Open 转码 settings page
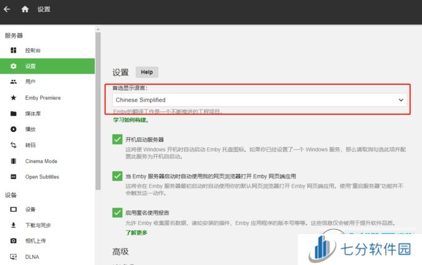Screen dimensions: 422x265 tap(47, 146)
